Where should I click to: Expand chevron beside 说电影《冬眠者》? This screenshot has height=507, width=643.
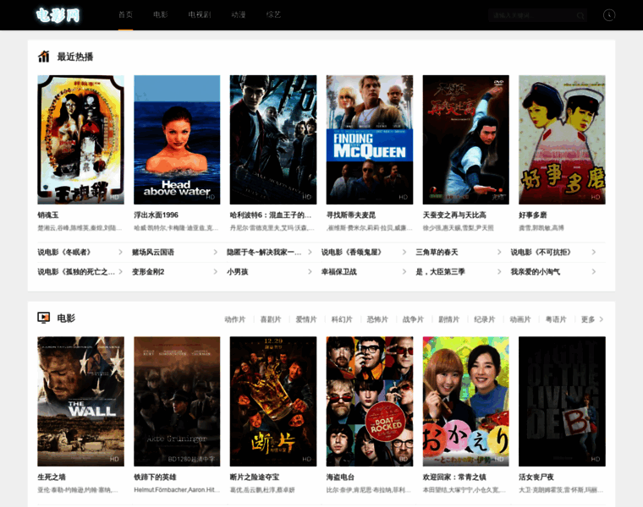[x=120, y=253]
